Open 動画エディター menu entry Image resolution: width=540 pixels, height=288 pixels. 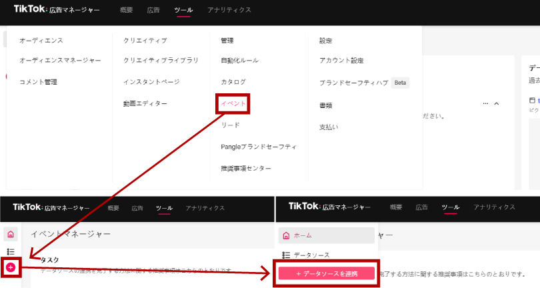click(x=145, y=103)
